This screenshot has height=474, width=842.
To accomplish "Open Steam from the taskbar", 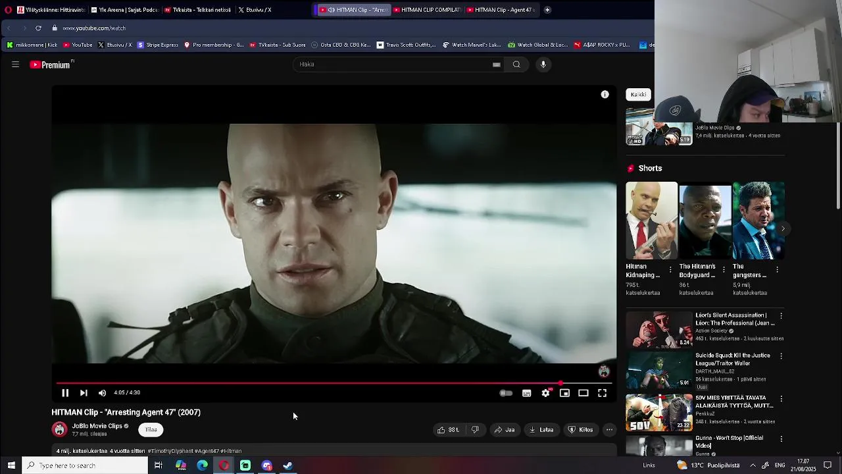I will tap(288, 465).
